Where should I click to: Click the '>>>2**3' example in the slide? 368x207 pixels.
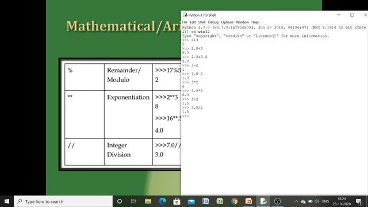pyautogui.click(x=166, y=97)
